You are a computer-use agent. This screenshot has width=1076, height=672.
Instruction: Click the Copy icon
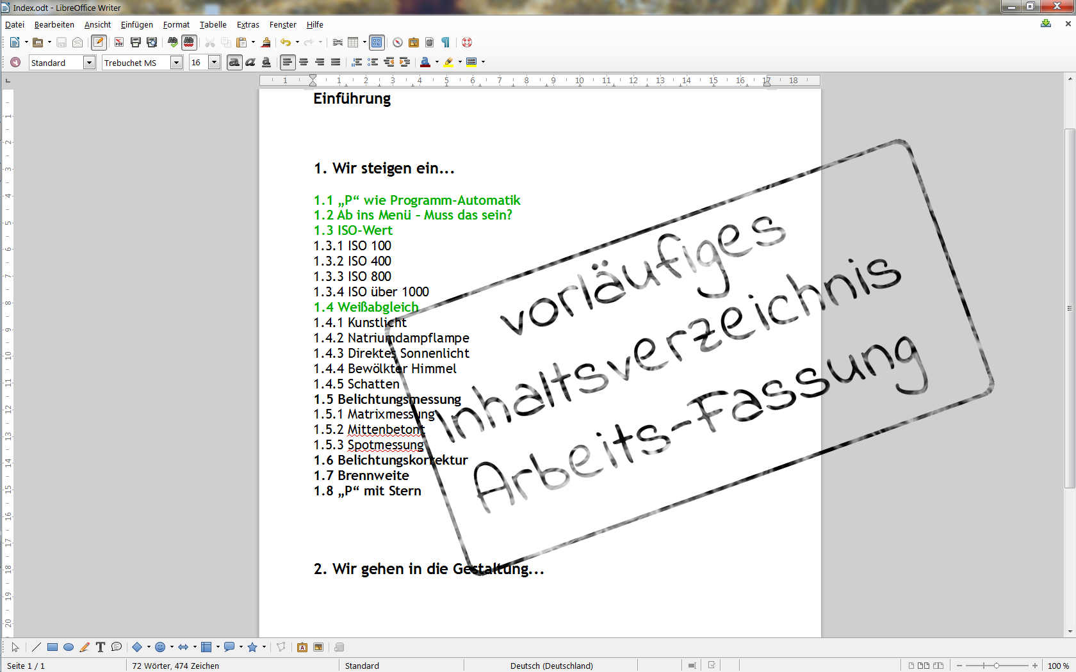pyautogui.click(x=226, y=42)
